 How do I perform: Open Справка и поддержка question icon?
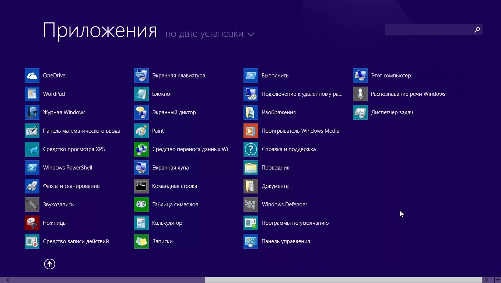(251, 149)
